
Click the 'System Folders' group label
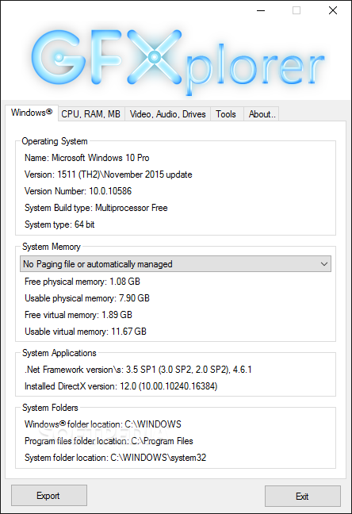pyautogui.click(x=50, y=408)
